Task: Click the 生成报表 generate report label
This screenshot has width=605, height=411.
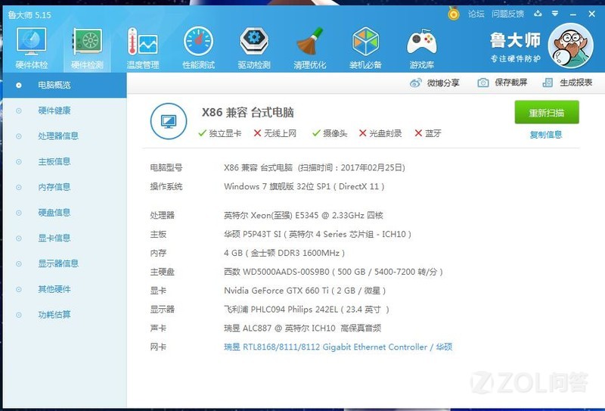Action: pos(576,83)
